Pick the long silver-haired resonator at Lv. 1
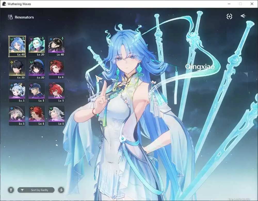The width and height of the screenshot is (258, 201). [x=56, y=115]
